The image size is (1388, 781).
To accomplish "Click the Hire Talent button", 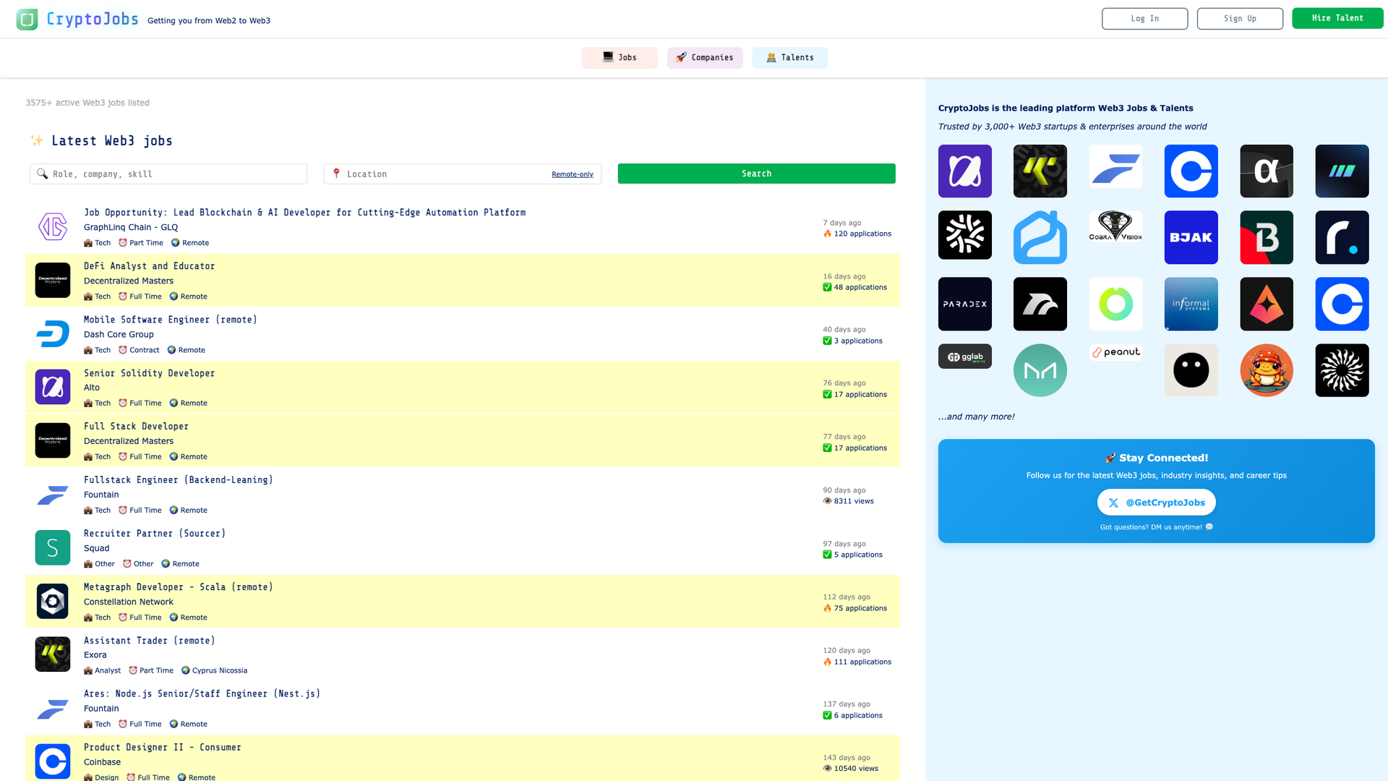I will click(x=1337, y=17).
